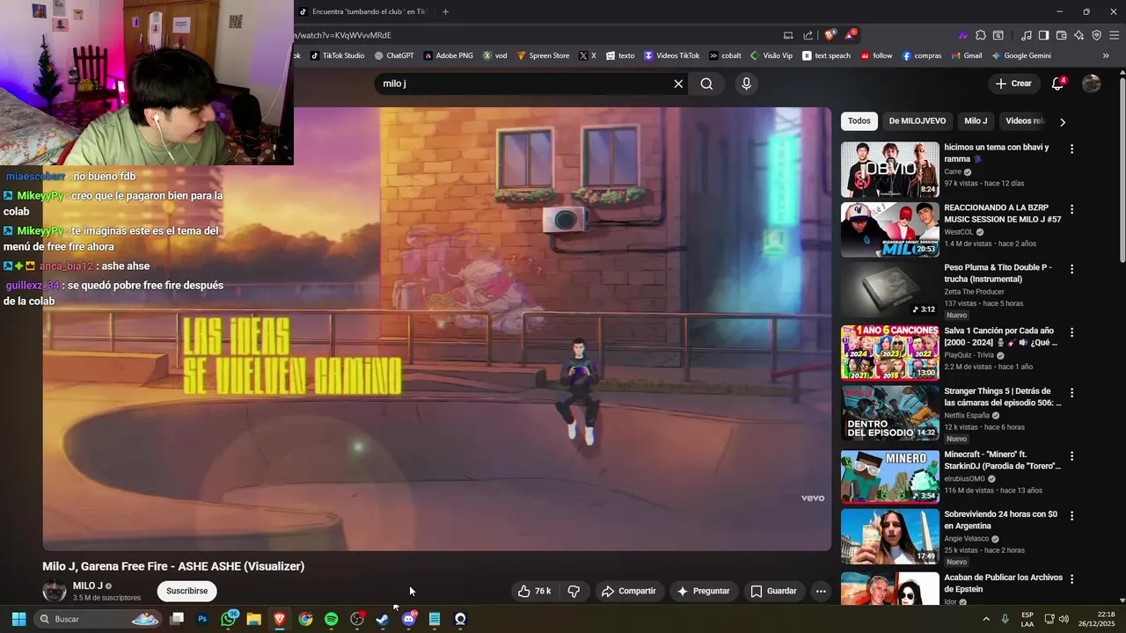Dislike the ASHE ASHE video
The width and height of the screenshot is (1126, 633).
pos(574,591)
